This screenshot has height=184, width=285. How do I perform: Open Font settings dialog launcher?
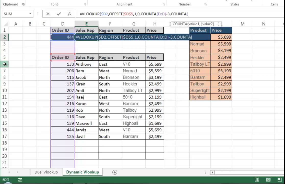point(85,4)
